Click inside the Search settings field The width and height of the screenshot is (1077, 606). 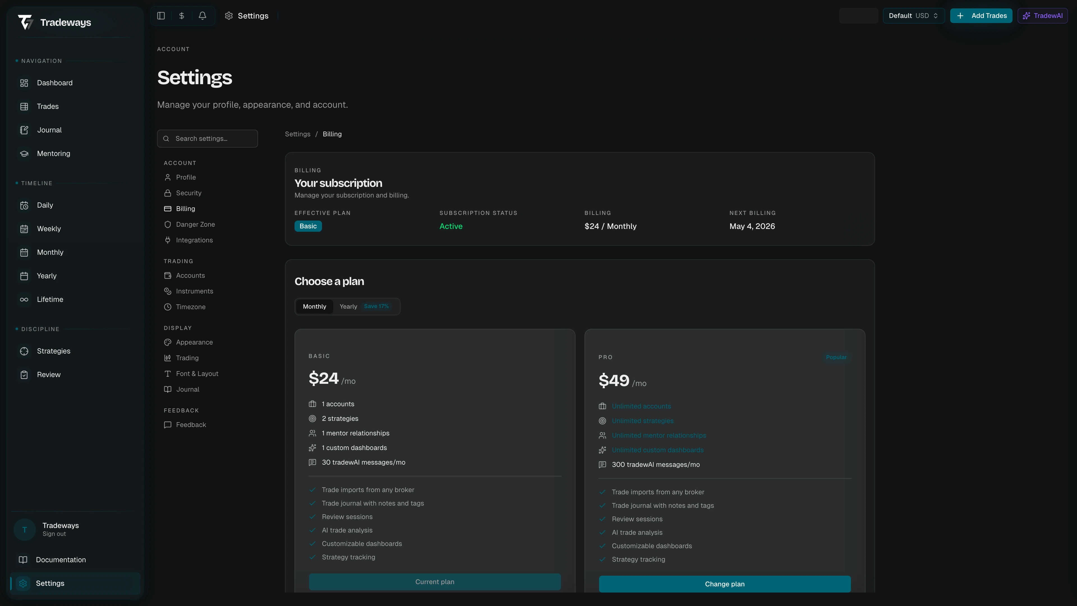(208, 138)
